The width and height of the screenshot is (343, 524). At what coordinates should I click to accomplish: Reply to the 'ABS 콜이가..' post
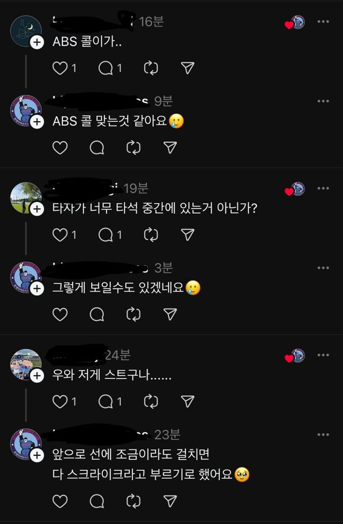(x=106, y=68)
